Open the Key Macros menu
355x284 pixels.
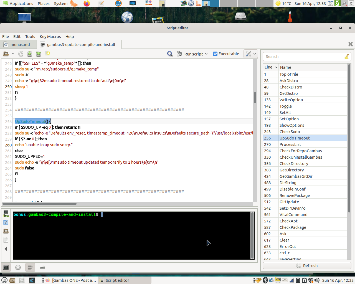pos(50,37)
